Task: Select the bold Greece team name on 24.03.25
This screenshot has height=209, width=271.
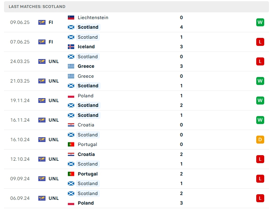Action: (86, 66)
